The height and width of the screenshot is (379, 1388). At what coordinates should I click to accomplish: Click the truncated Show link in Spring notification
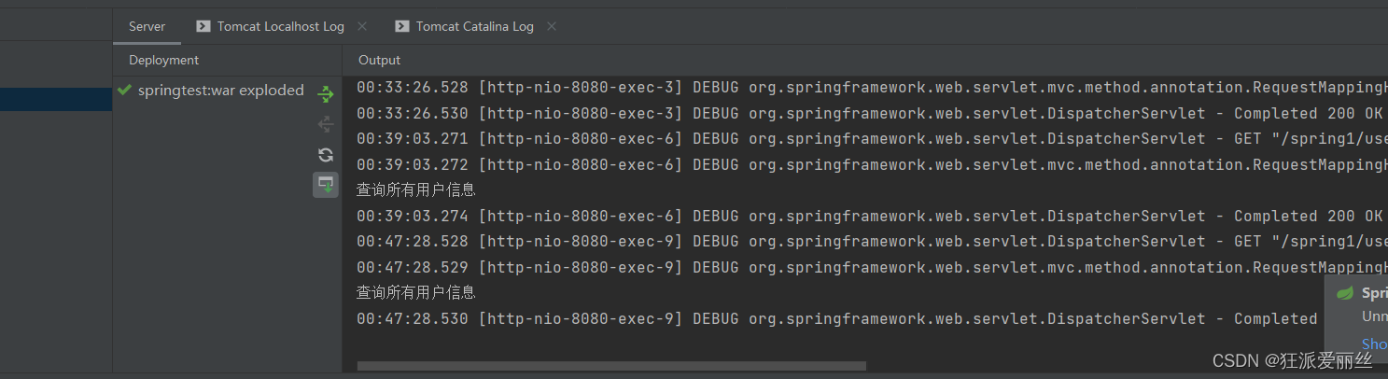click(x=1374, y=344)
